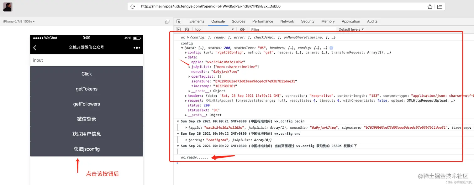Tap the back arrow in WeChat header
The image size is (474, 185).
35,48
